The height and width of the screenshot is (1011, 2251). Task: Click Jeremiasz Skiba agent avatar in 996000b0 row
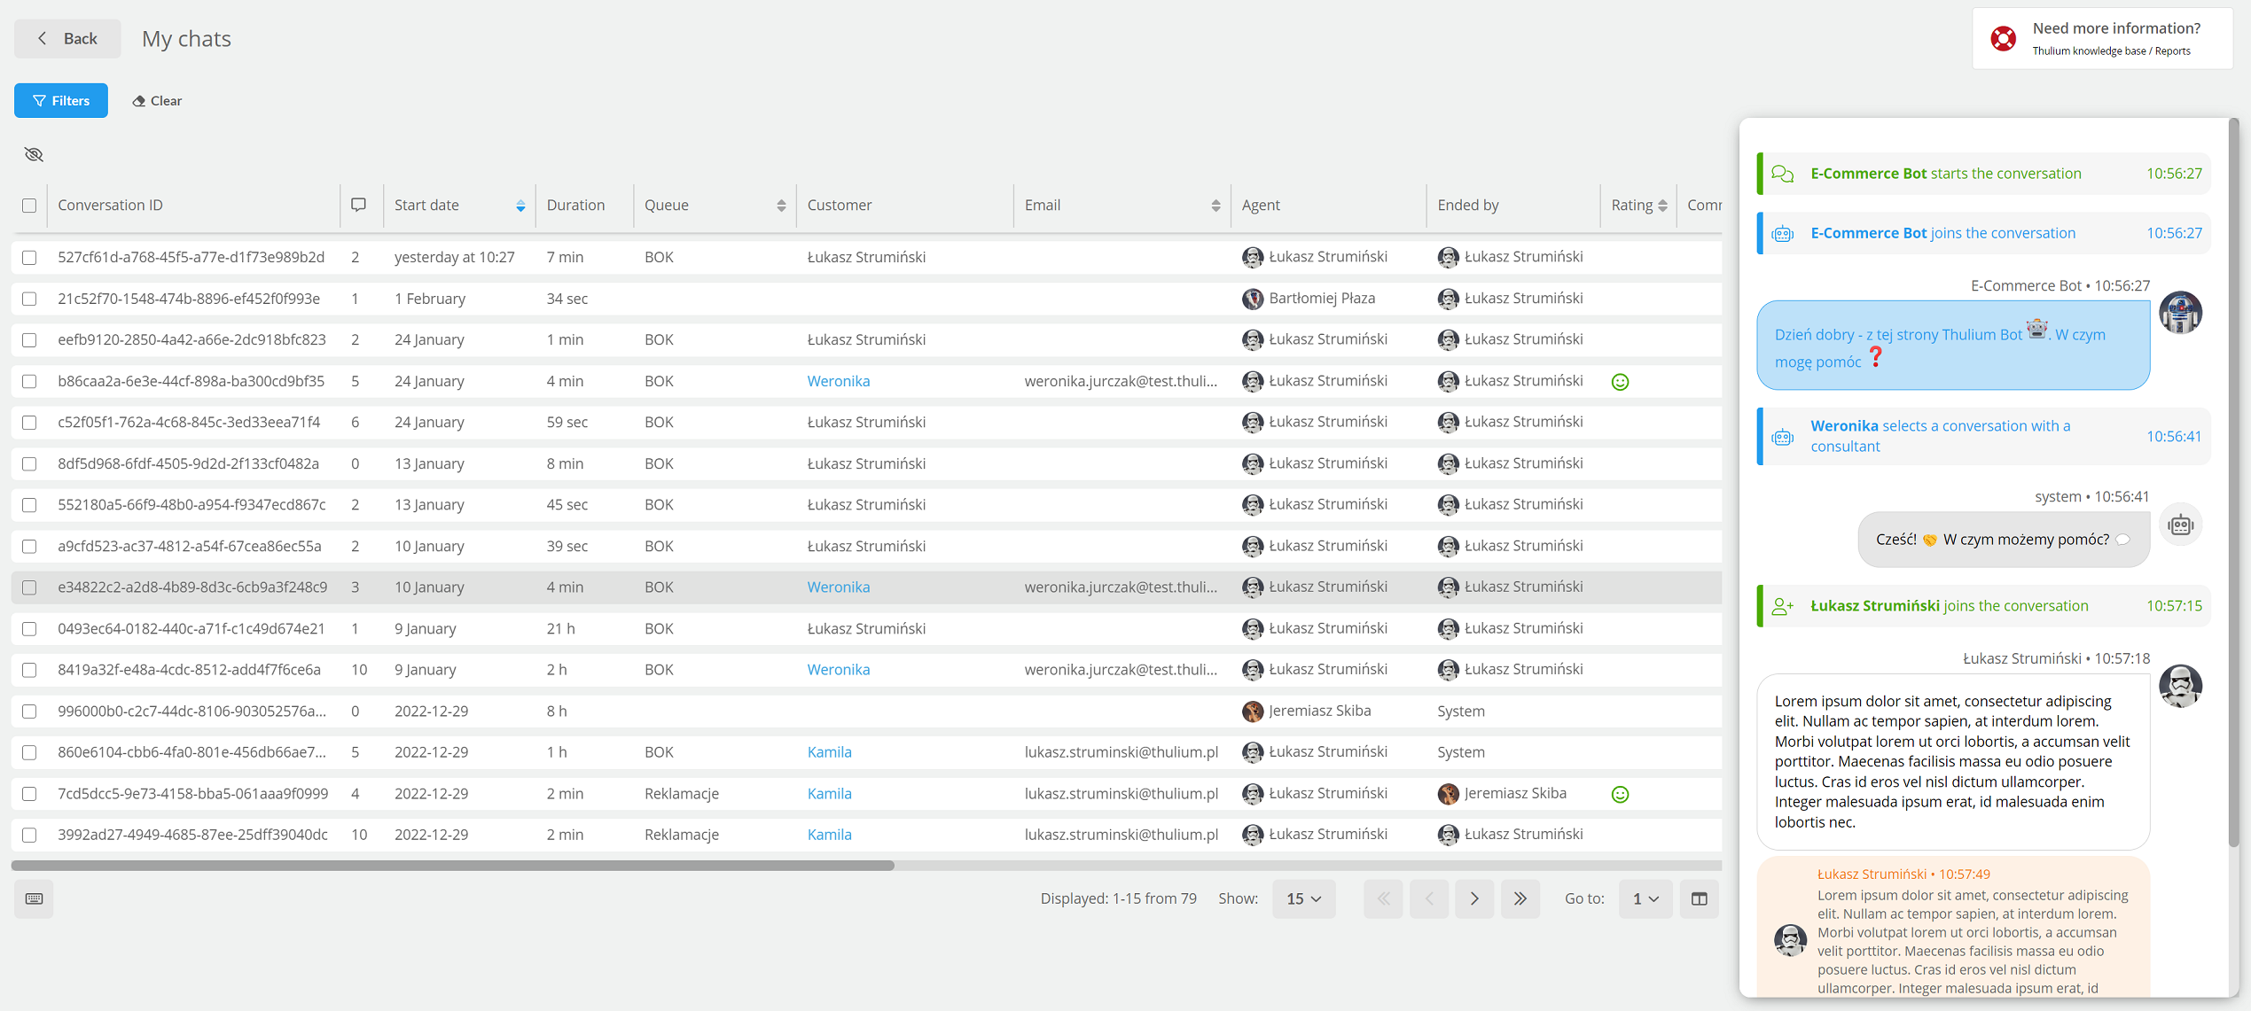point(1252,711)
